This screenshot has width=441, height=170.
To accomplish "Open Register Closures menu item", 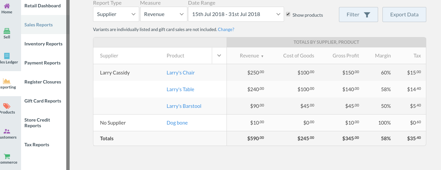I will coord(43,82).
